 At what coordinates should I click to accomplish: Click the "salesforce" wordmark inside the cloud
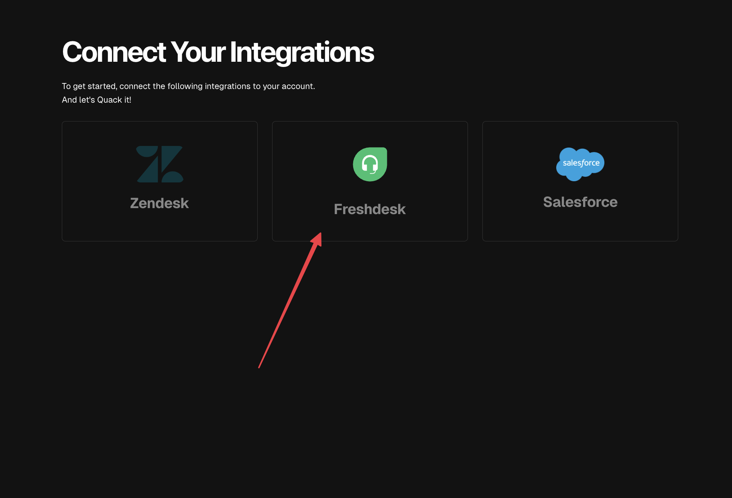click(x=581, y=163)
